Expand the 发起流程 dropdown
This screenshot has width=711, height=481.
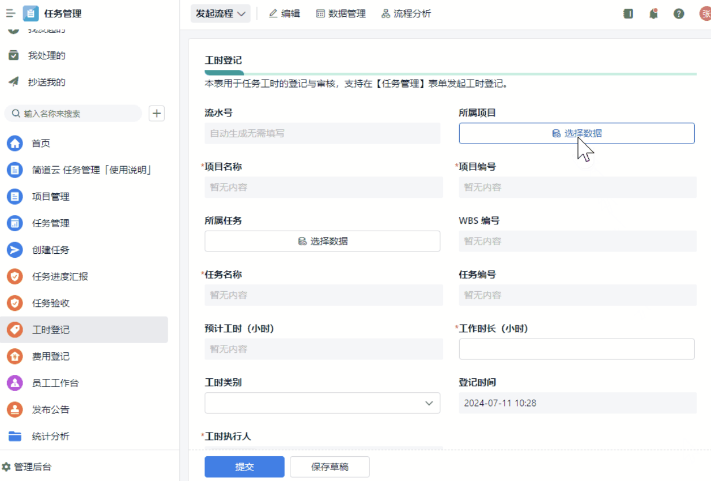pos(221,14)
